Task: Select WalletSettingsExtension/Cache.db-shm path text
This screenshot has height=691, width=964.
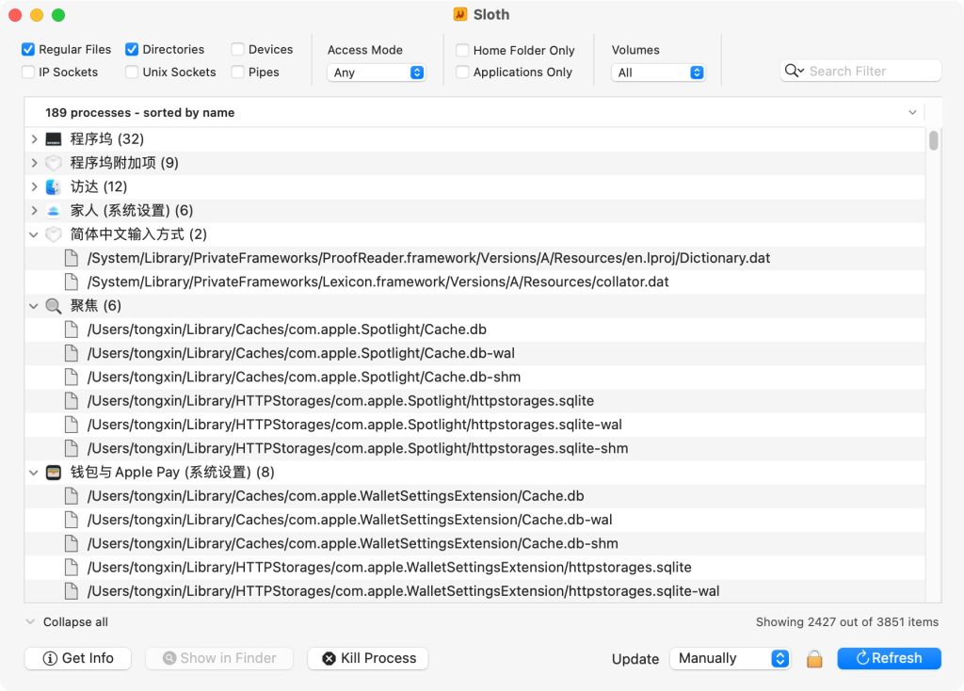Action: click(353, 543)
